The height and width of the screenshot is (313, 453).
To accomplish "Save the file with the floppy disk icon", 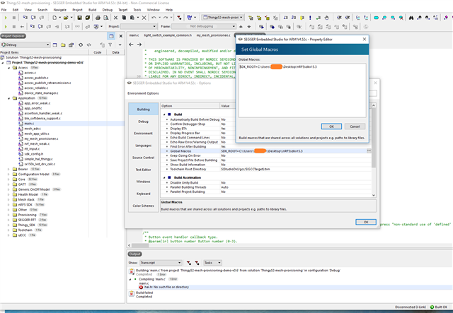I will point(79,18).
